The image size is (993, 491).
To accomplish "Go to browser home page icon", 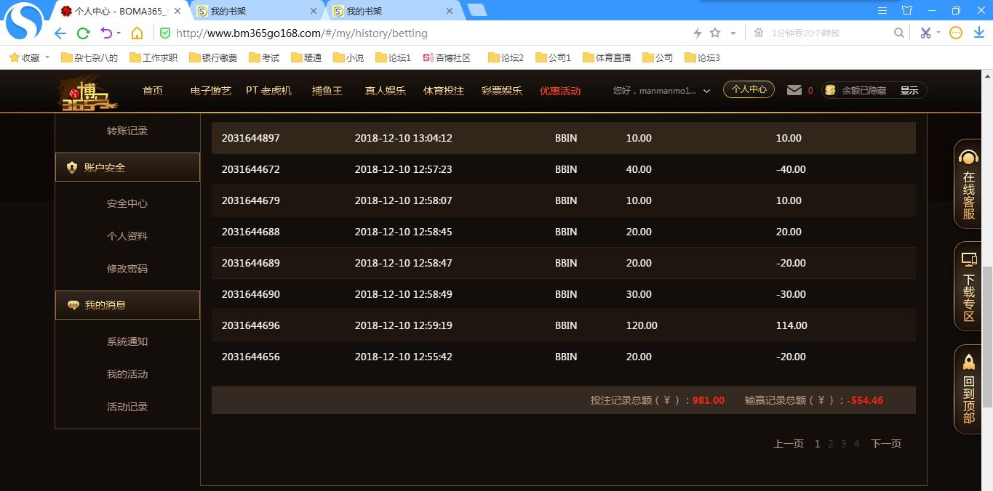I will [x=137, y=33].
